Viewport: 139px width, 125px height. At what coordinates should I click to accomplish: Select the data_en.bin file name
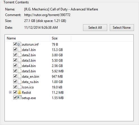tap(30, 77)
